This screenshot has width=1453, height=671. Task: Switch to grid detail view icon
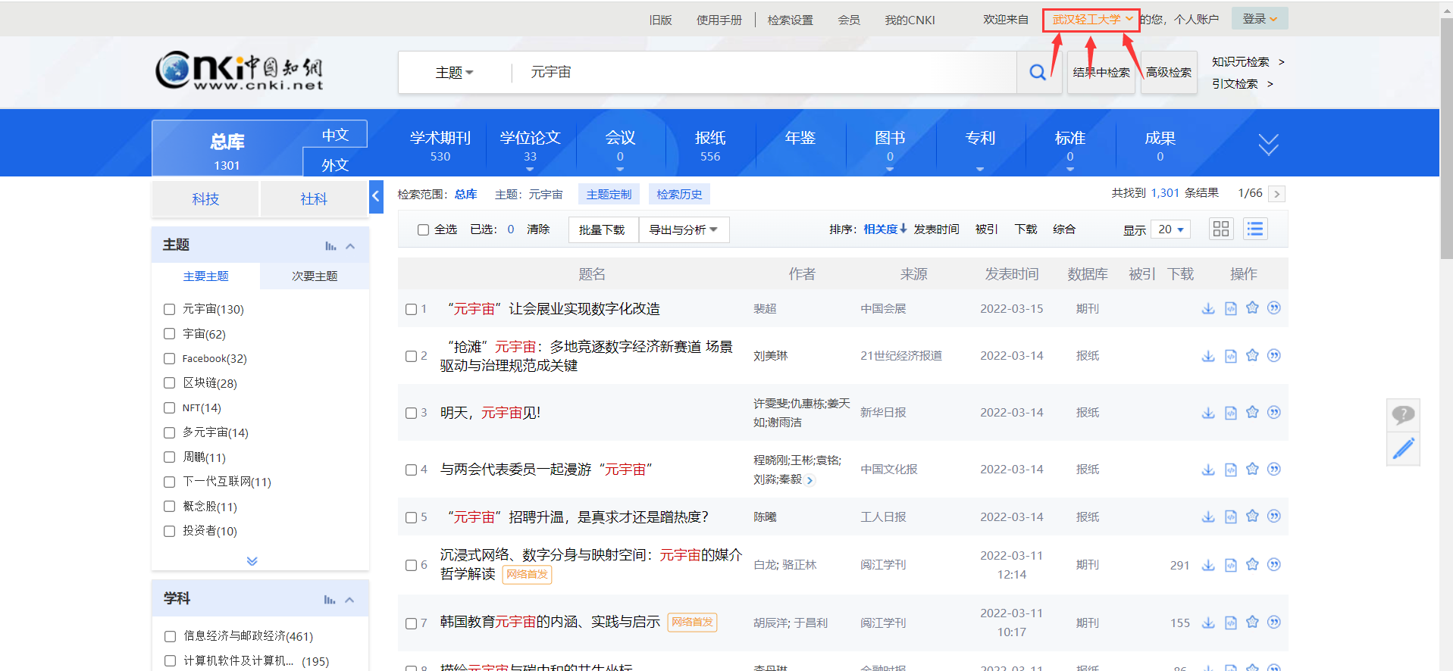coord(1220,229)
